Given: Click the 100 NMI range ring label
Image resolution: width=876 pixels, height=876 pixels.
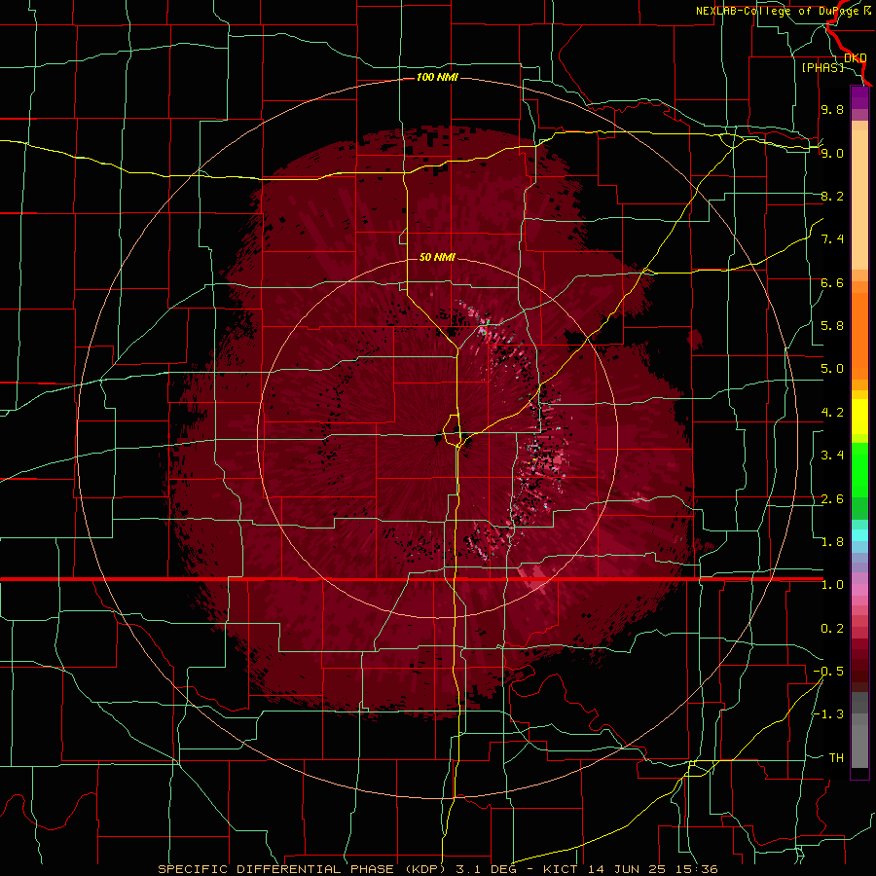Looking at the screenshot, I should (437, 77).
